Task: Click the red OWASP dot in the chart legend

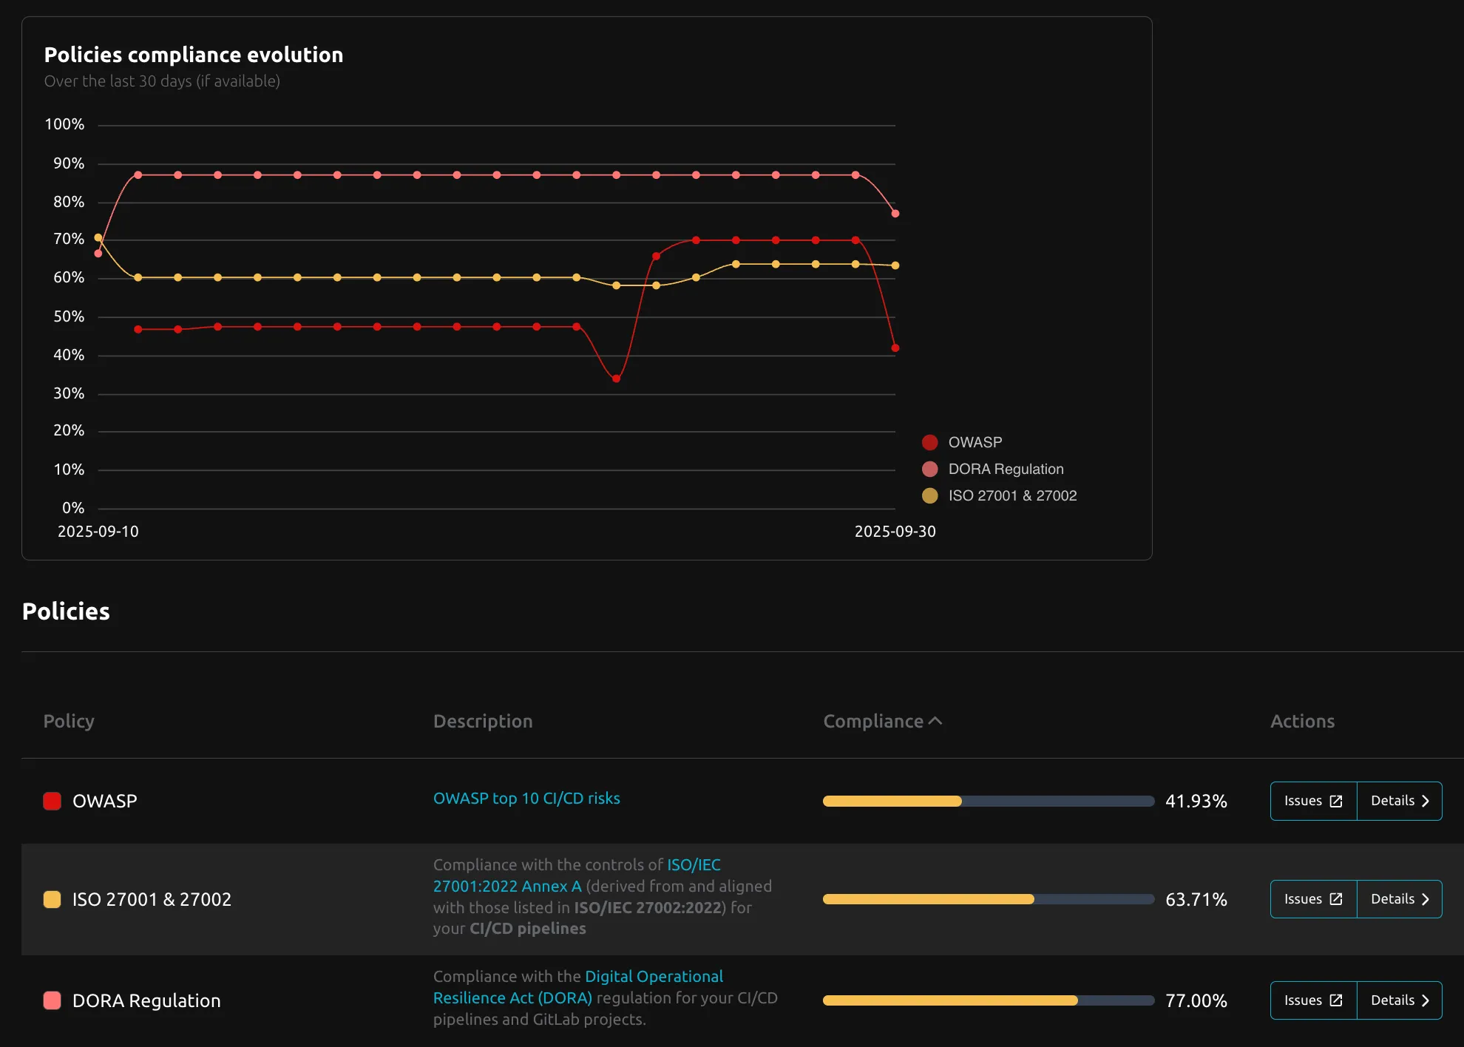Action: 929,441
